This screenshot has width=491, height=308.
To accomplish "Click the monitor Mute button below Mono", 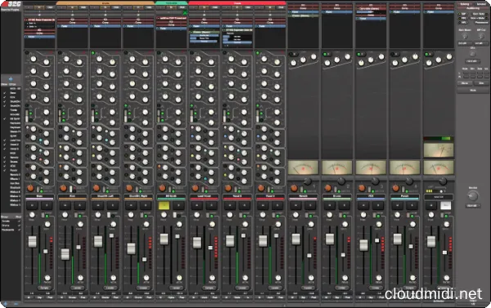I will (x=473, y=90).
